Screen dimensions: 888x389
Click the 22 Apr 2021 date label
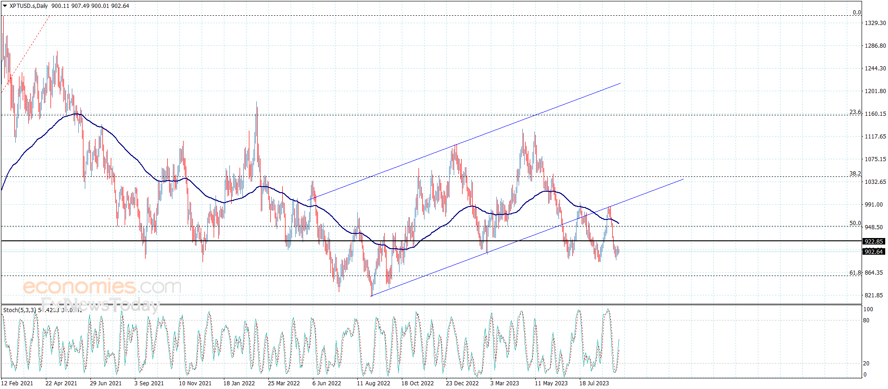pos(61,383)
